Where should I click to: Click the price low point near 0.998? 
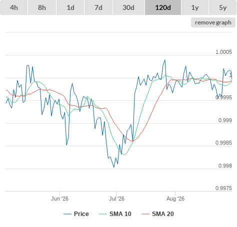[x=114, y=167]
